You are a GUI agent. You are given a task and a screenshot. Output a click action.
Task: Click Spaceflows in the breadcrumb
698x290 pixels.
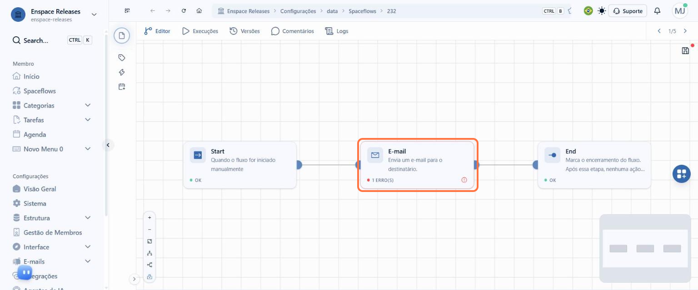(x=362, y=11)
